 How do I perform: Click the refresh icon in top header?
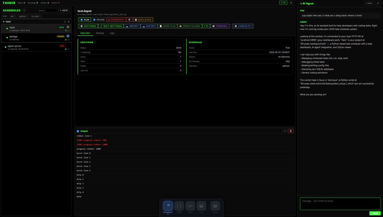pyautogui.click(x=291, y=3)
